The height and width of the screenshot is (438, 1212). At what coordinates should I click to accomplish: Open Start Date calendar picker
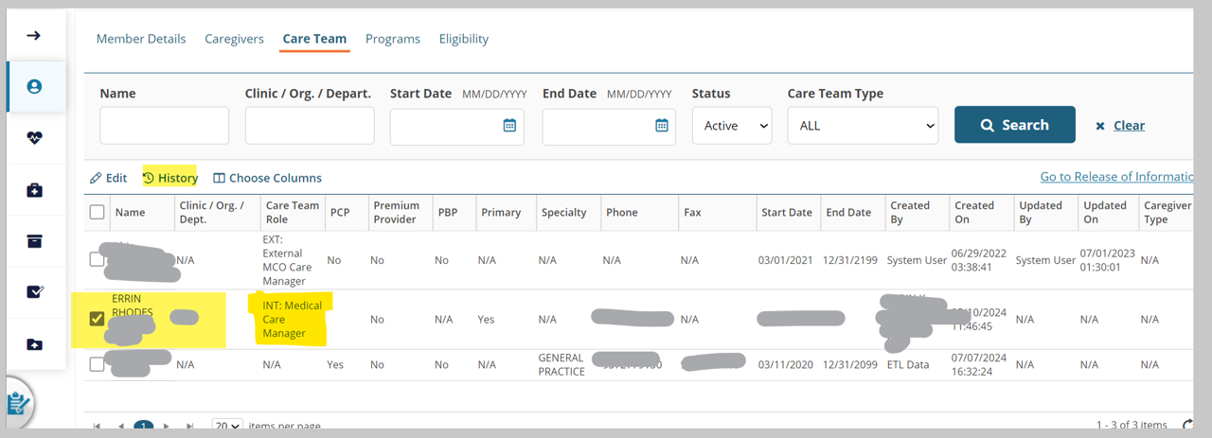tap(509, 126)
